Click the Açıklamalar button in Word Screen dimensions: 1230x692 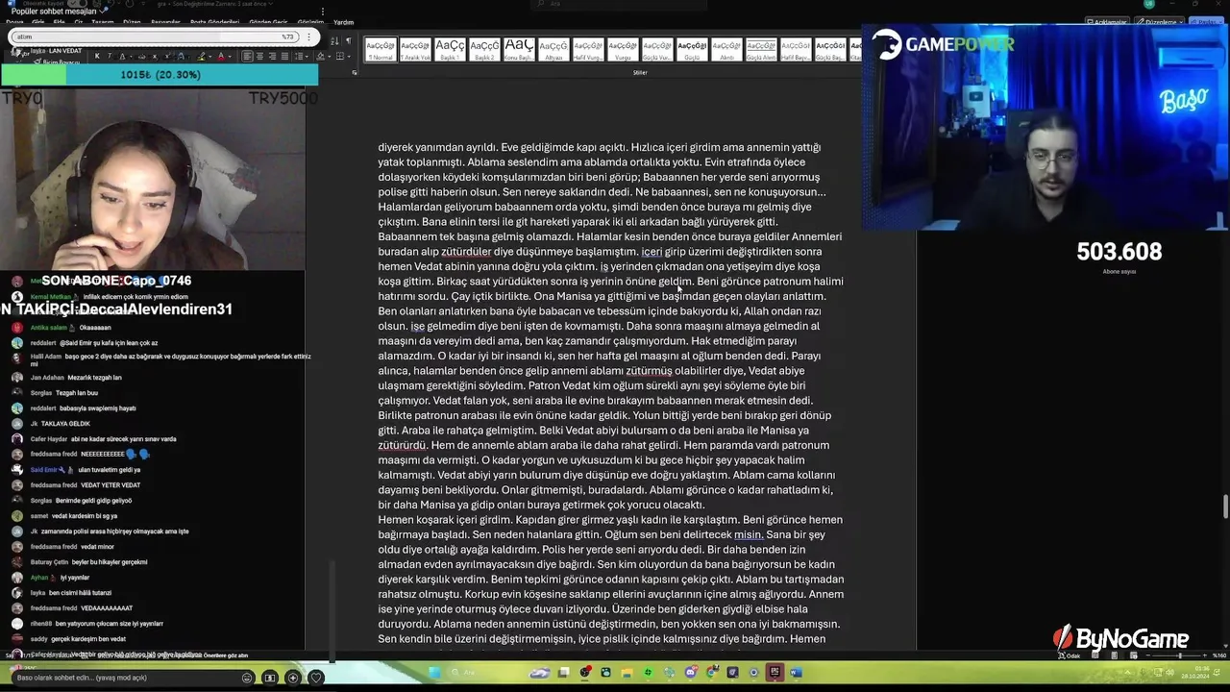pos(1106,22)
